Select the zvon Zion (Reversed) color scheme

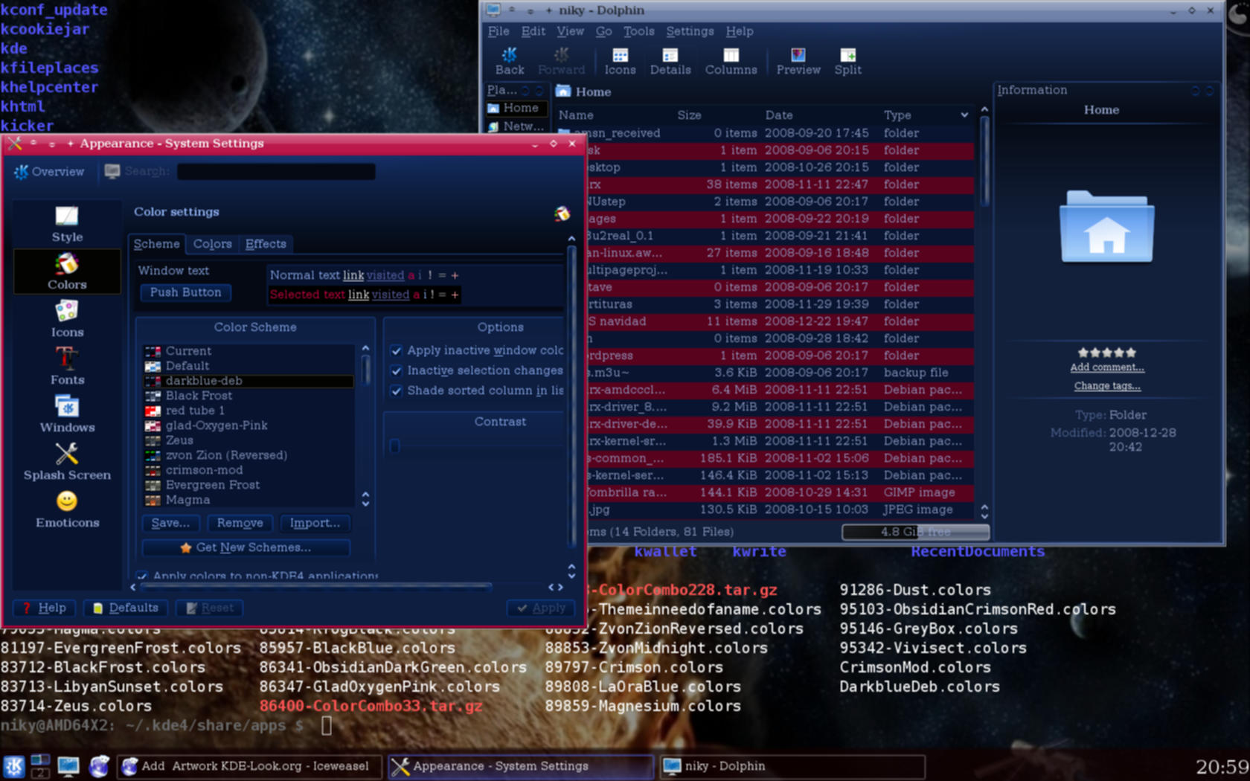click(x=249, y=455)
